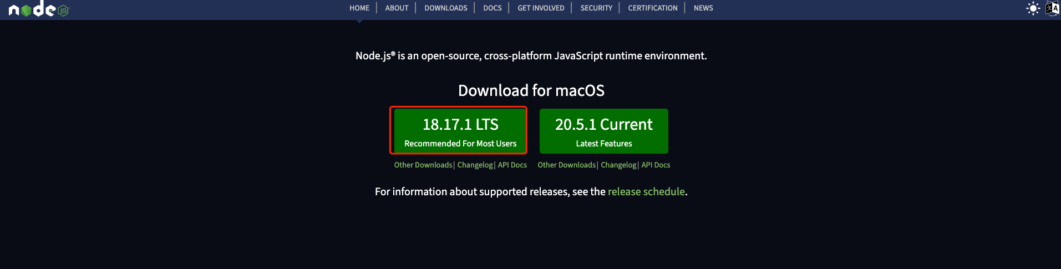Toggle dark/light theme sun icon

pos(1033,8)
